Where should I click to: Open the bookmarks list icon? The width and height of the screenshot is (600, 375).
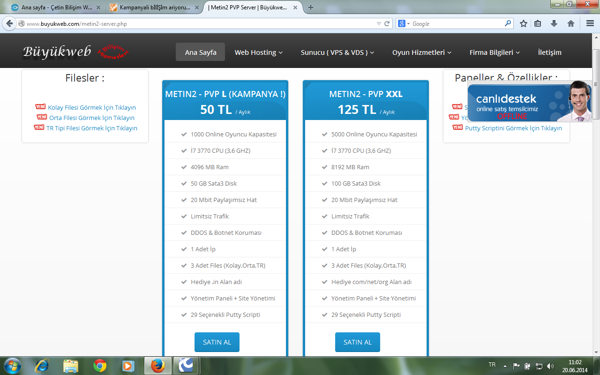[538, 23]
